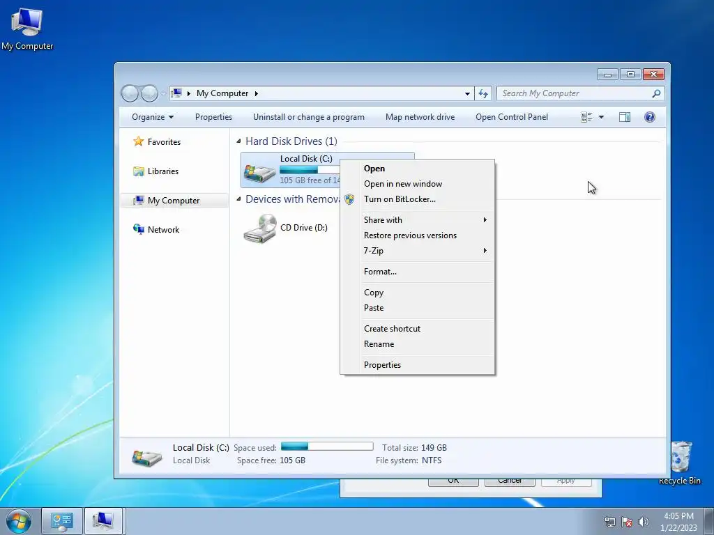Click the volume speaker tray icon
This screenshot has height=535, width=714.
point(644,522)
